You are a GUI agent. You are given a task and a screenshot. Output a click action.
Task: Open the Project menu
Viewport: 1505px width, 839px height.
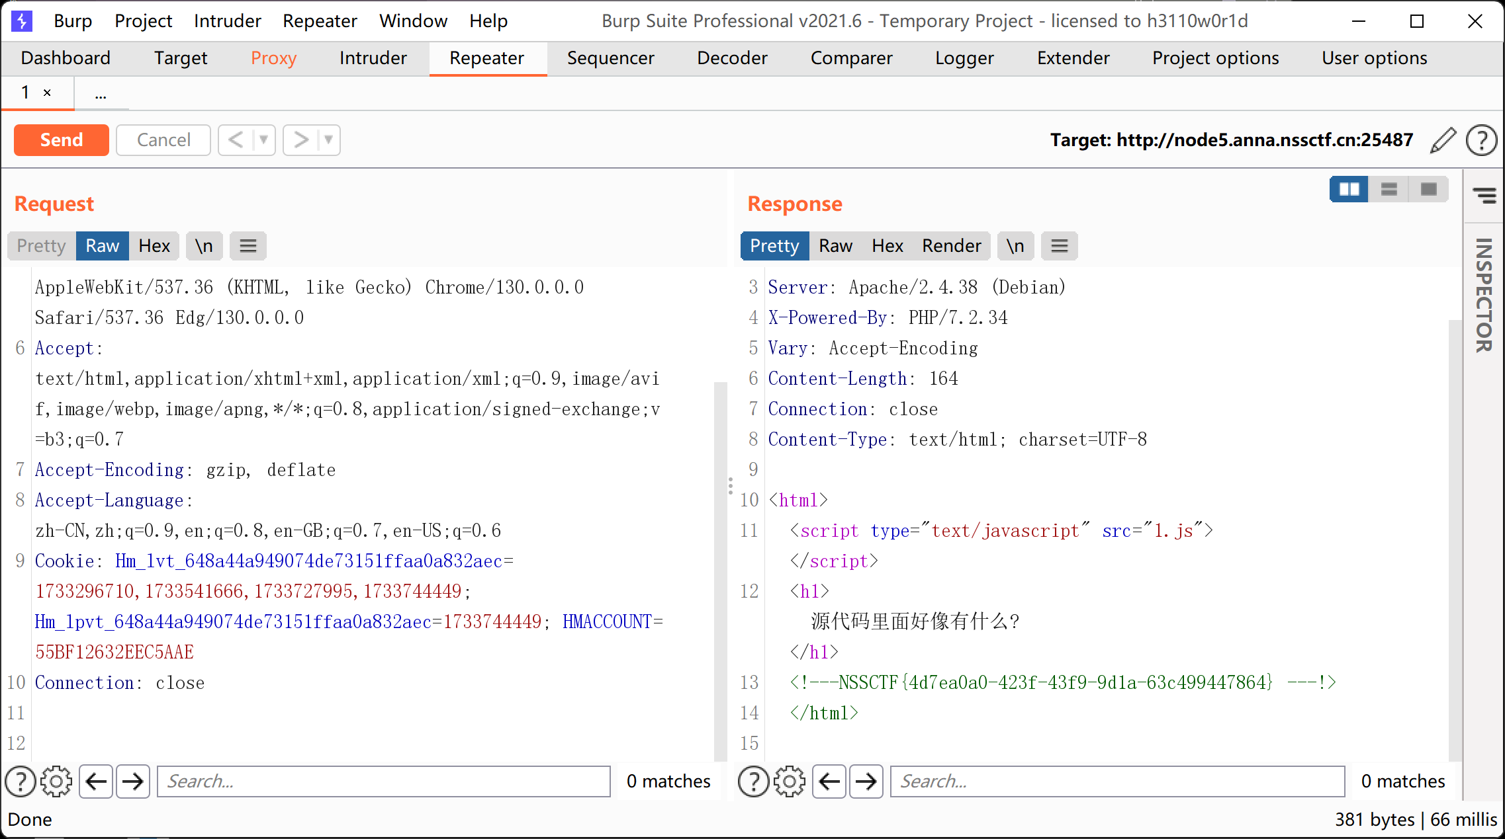point(143,21)
